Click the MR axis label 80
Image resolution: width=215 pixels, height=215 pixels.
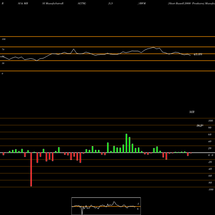[x=210, y=128]
